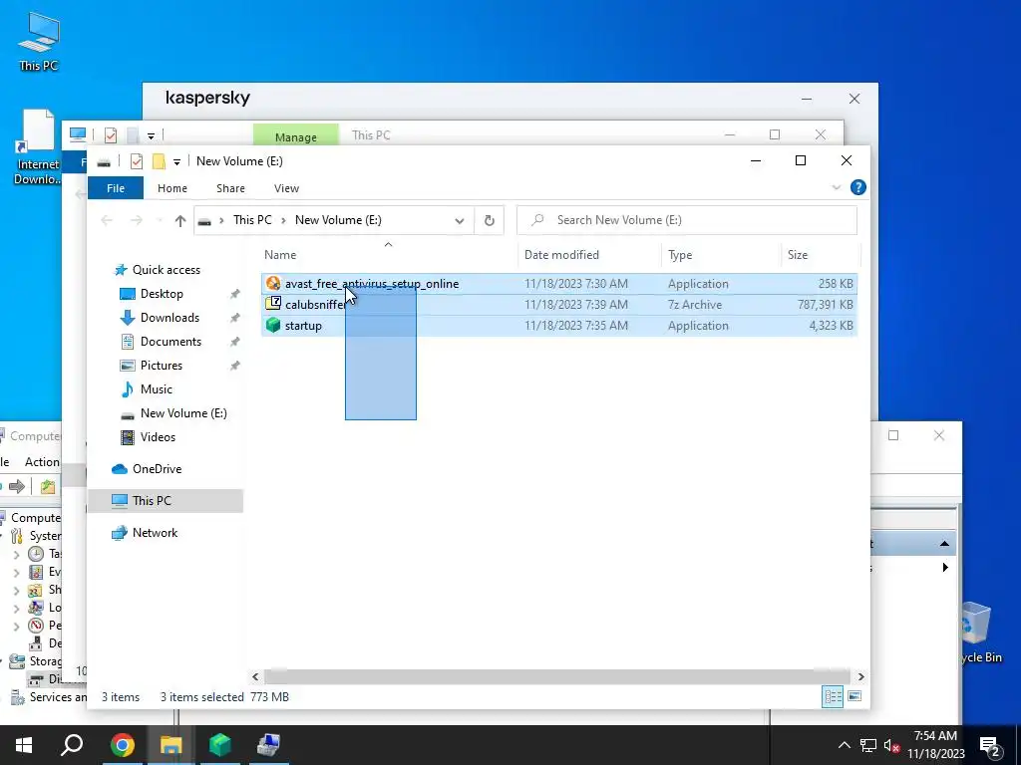Open the notification center icon
The height and width of the screenshot is (765, 1021).
(x=990, y=746)
